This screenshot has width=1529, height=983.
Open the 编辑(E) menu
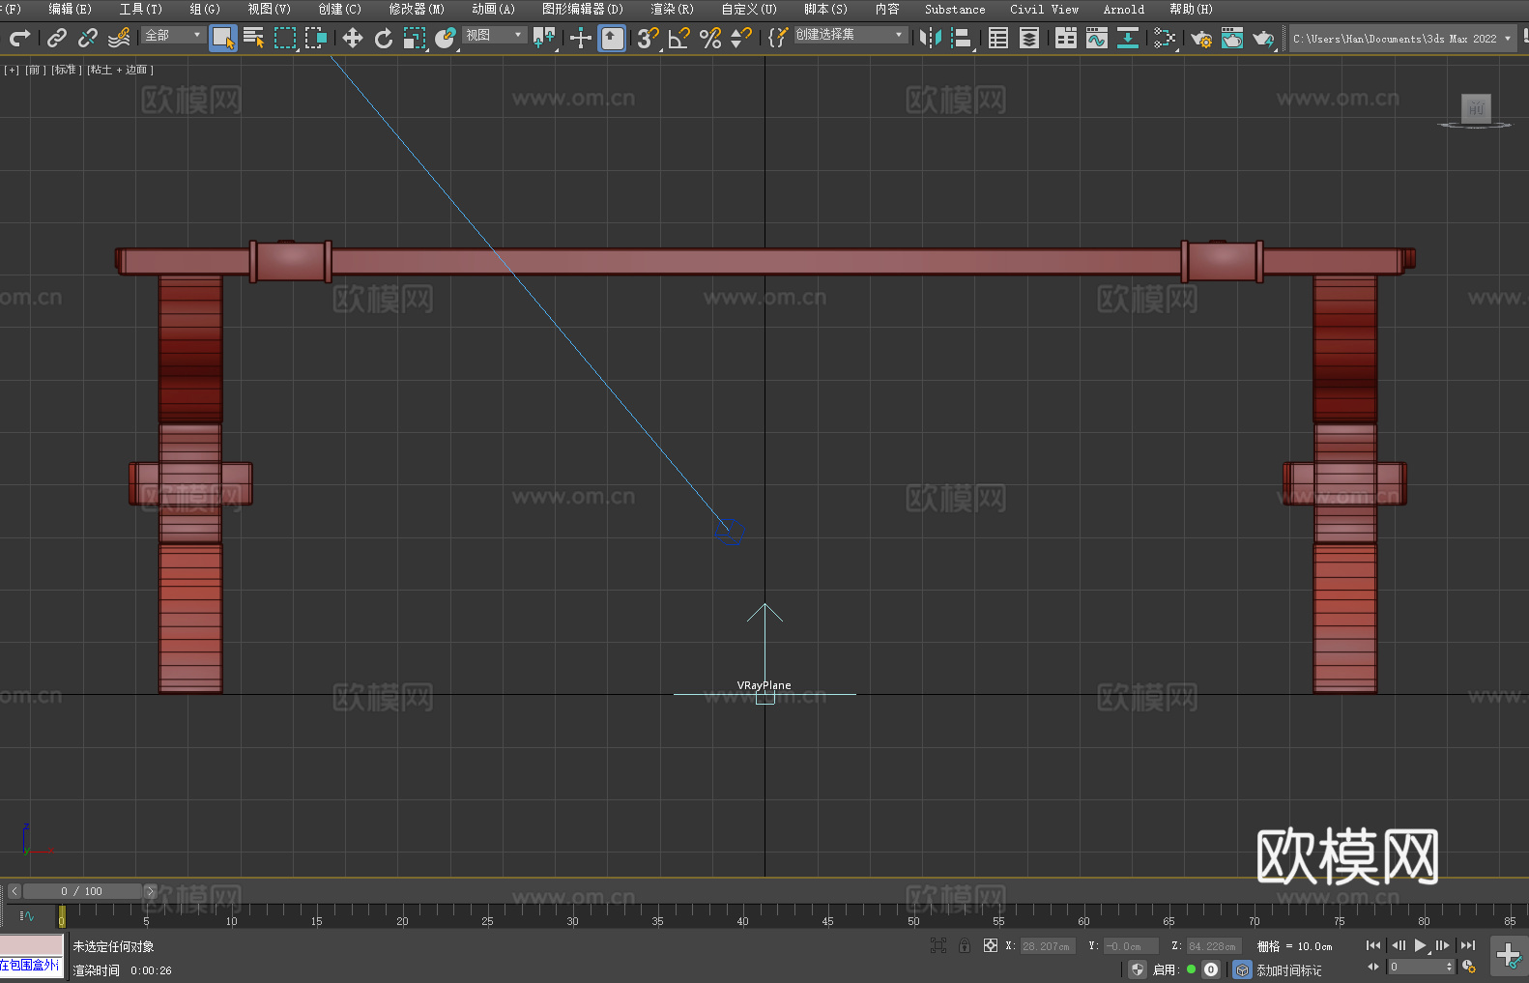70,9
